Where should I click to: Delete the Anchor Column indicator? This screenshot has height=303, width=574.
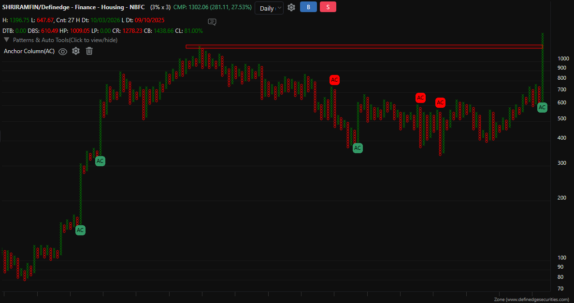89,51
